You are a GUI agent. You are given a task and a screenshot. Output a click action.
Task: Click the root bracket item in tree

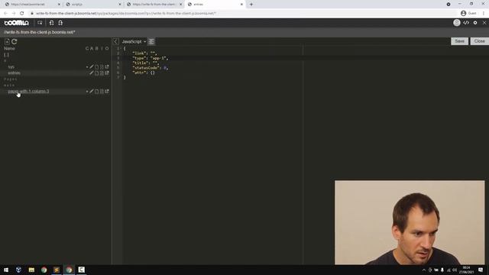(x=6, y=54)
